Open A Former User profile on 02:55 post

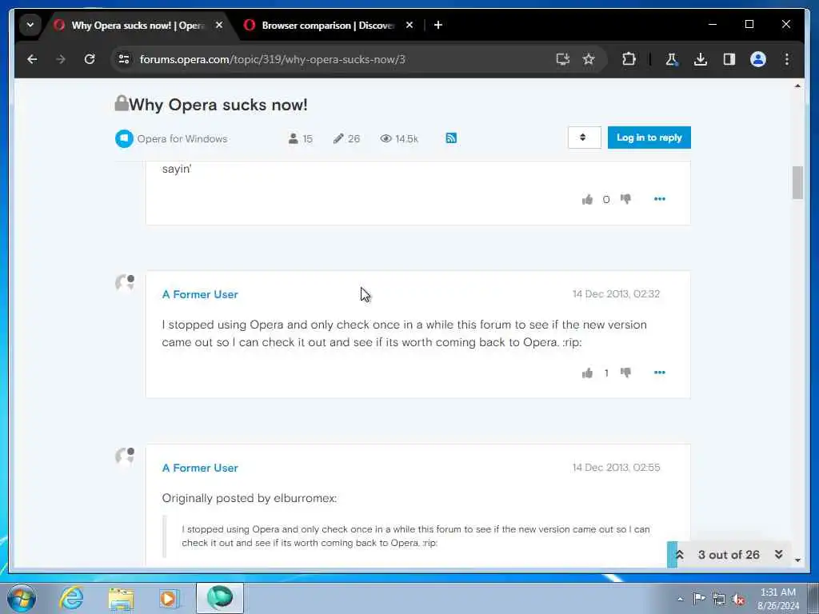point(200,468)
